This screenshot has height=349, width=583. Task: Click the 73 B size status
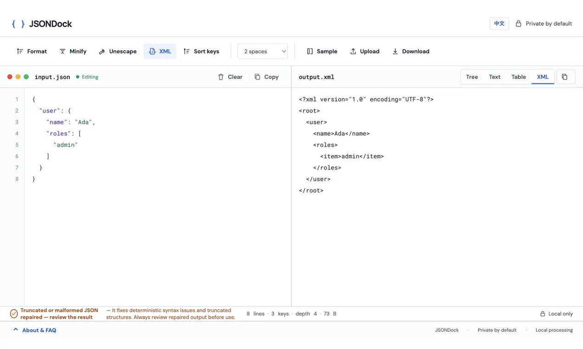click(330, 314)
